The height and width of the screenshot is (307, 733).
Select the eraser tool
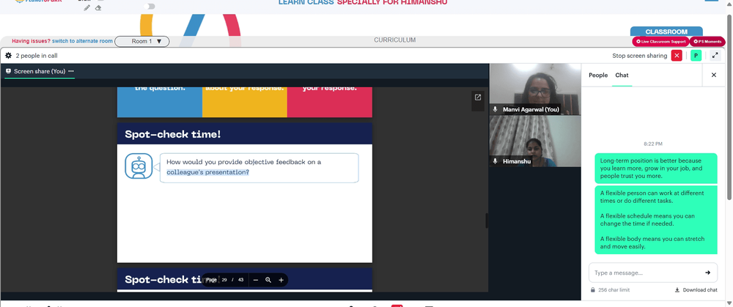coord(98,8)
